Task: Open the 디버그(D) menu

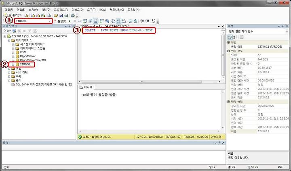Action: coord(78,10)
